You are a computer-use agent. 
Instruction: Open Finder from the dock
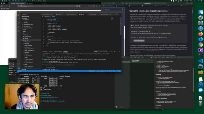tap(200, 12)
